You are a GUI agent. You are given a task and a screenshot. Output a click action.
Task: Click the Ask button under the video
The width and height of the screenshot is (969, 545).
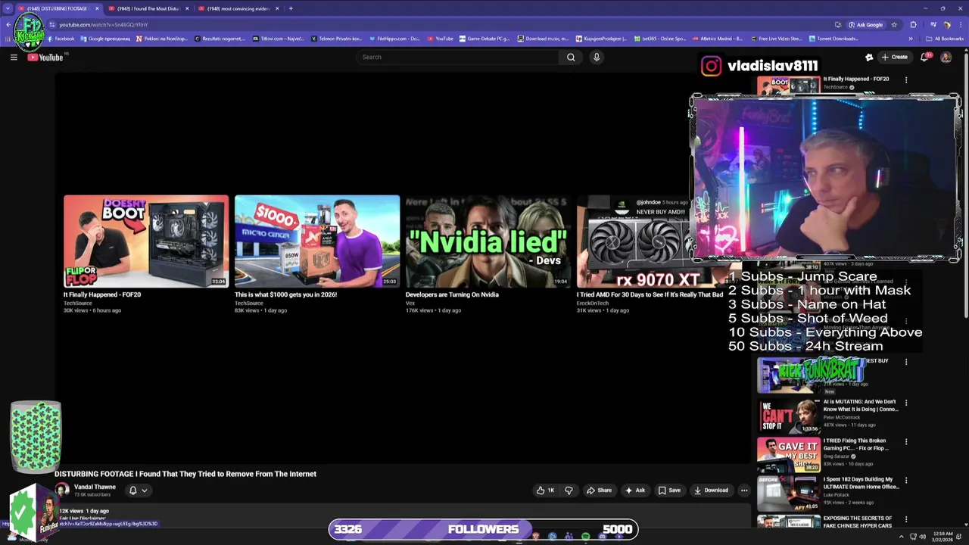click(635, 490)
